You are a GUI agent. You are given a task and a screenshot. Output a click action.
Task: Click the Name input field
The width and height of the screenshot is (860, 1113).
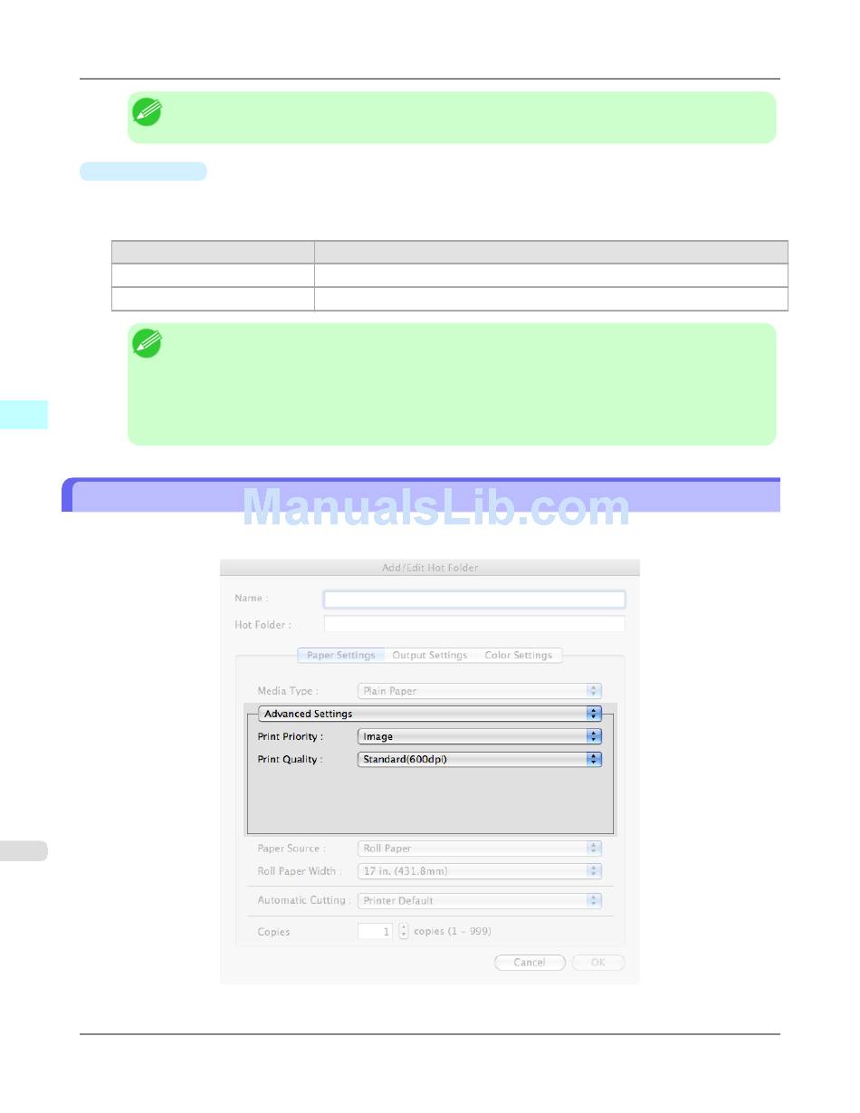coord(474,599)
